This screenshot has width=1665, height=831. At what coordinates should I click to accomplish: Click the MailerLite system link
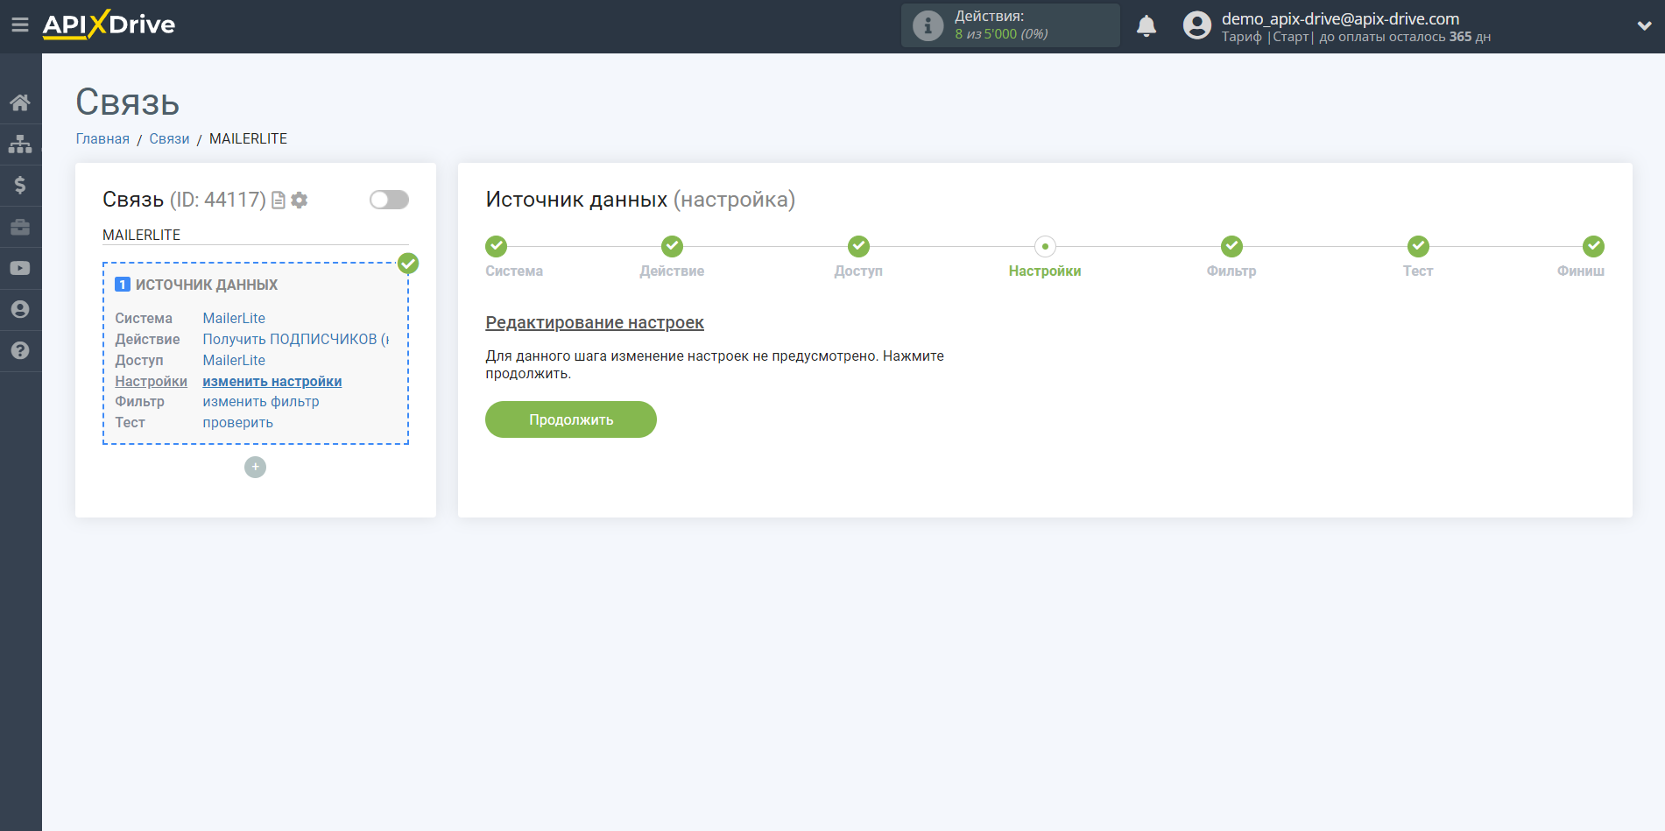(x=234, y=318)
